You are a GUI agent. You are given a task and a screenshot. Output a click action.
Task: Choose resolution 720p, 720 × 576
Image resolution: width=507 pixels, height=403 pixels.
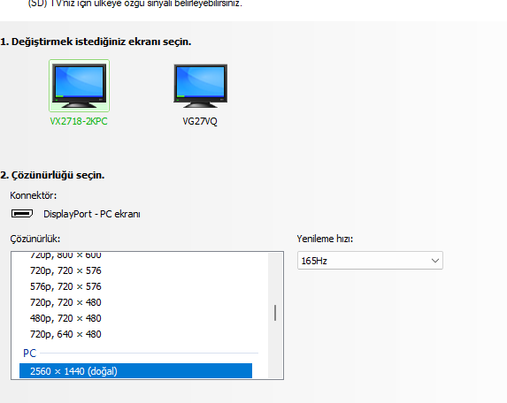(x=65, y=270)
